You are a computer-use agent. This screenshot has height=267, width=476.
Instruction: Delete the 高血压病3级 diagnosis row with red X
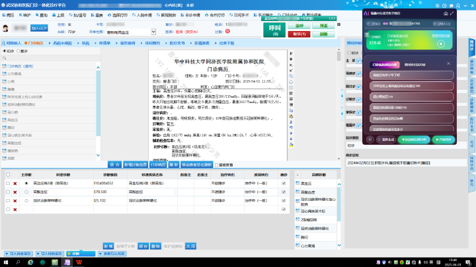point(15,184)
